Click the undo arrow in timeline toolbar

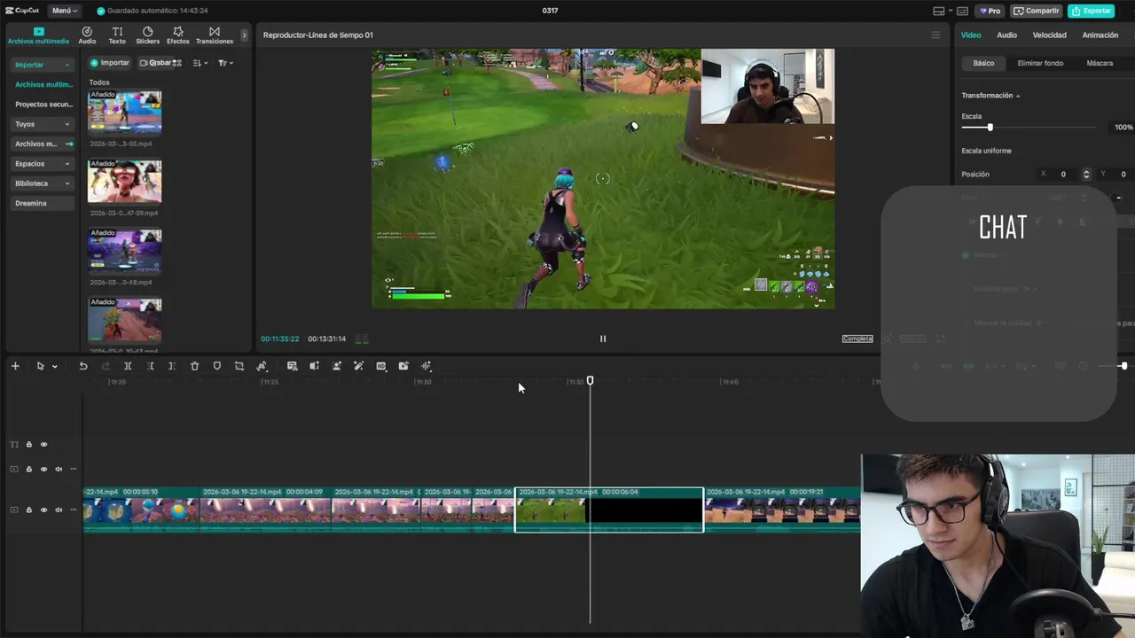(x=83, y=366)
